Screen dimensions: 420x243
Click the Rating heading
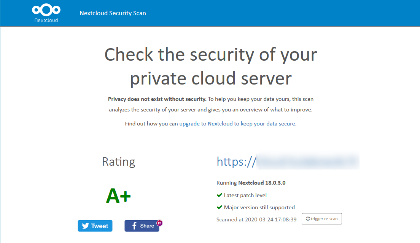coord(118,162)
